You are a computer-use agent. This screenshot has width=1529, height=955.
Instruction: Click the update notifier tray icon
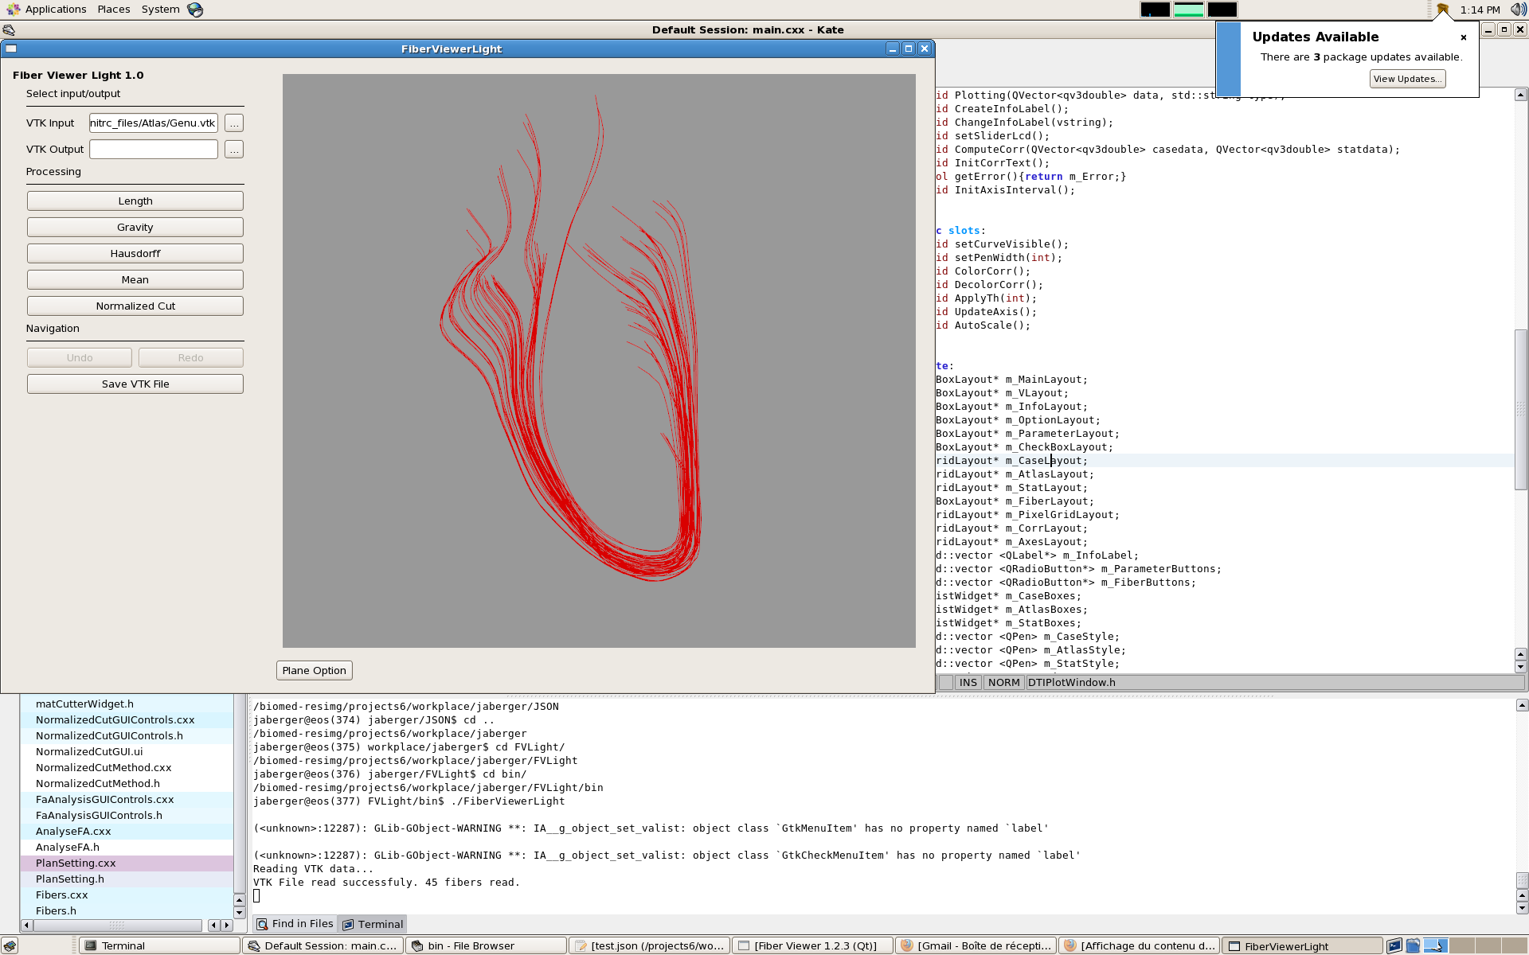pos(1442,10)
